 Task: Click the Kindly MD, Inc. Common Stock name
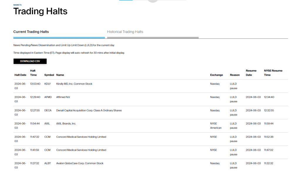point(74,84)
